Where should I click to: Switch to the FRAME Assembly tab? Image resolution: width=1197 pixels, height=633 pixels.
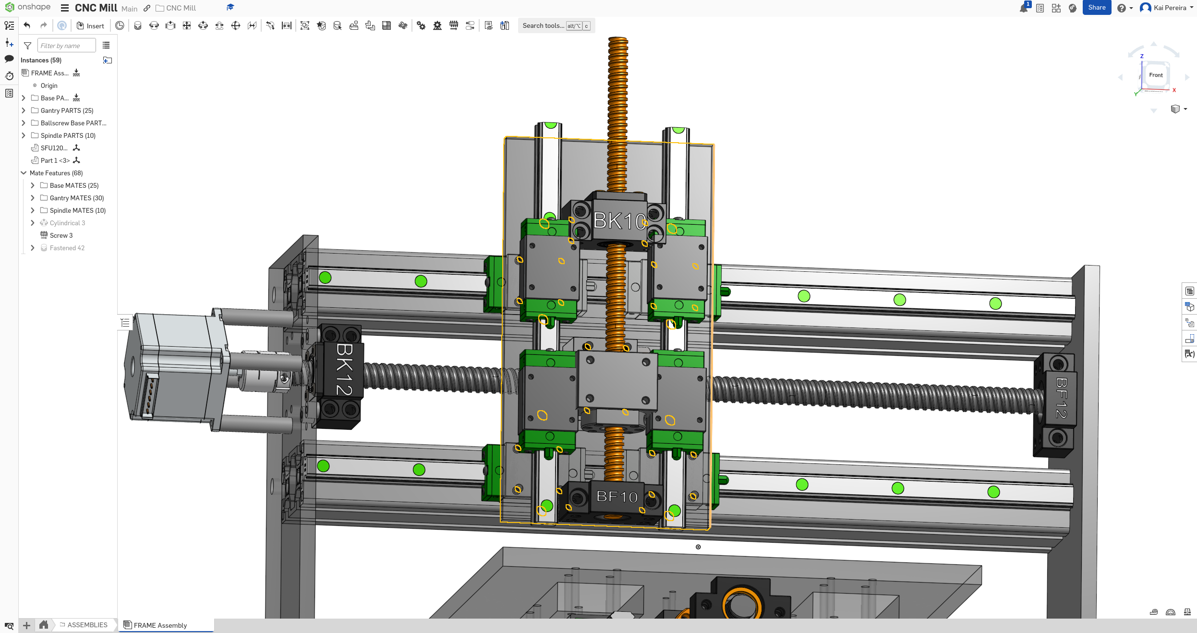pyautogui.click(x=160, y=625)
